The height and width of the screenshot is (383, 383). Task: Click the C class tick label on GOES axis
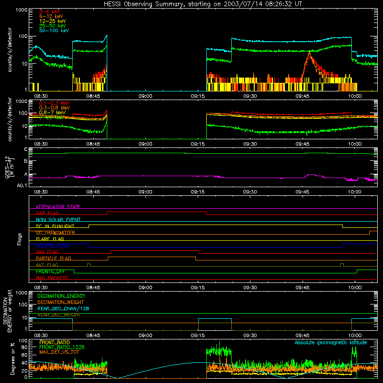click(26, 149)
